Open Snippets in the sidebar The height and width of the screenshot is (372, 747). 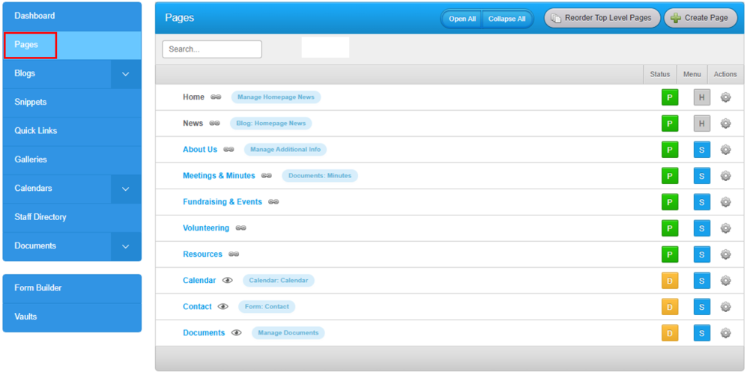pos(72,103)
